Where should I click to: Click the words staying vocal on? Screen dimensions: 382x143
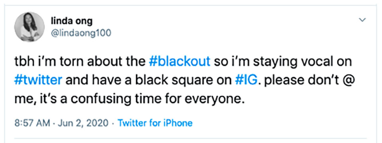(x=302, y=62)
